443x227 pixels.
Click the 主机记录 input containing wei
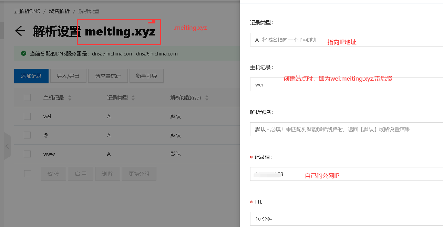coord(346,84)
